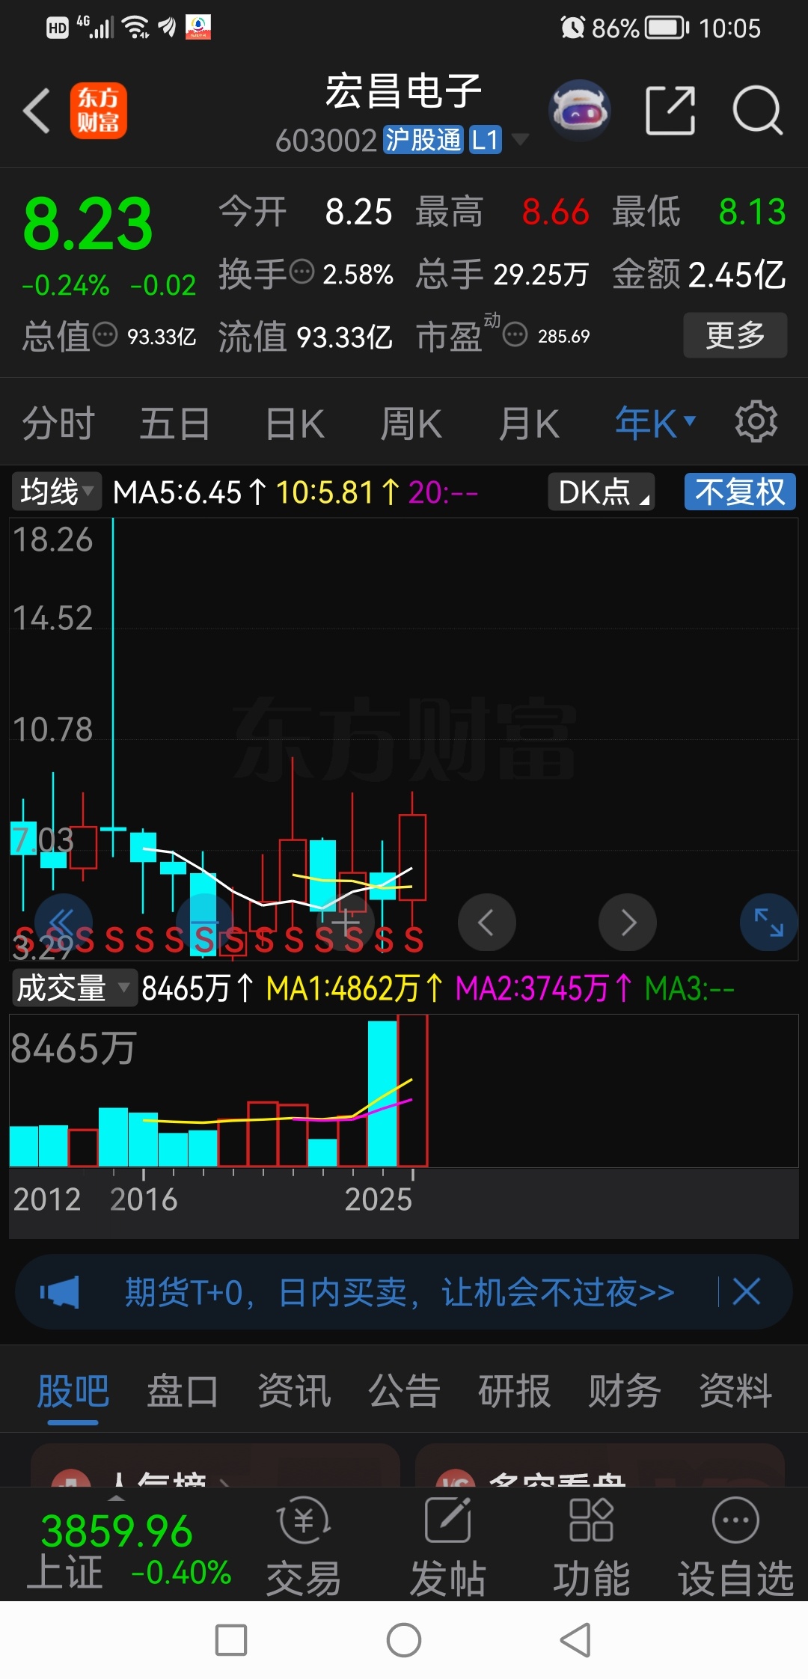808x1679 pixels.
Task: Switch to the 五日 chart tab
Action: (x=175, y=423)
